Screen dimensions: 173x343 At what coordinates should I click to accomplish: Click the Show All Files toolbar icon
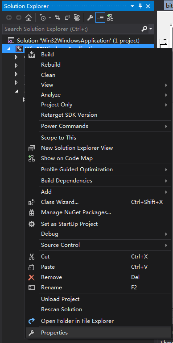pyautogui.click(x=77, y=18)
